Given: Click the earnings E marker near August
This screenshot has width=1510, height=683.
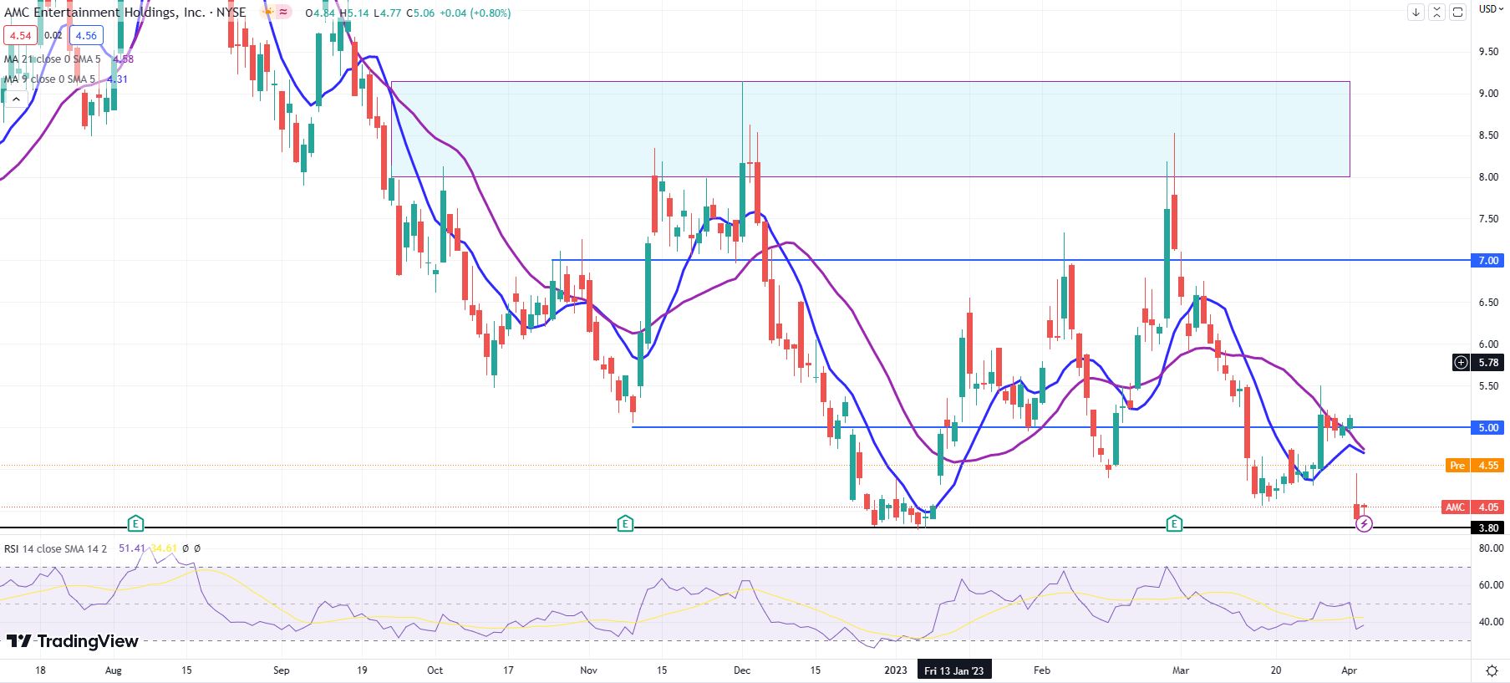Looking at the screenshot, I should tap(135, 524).
